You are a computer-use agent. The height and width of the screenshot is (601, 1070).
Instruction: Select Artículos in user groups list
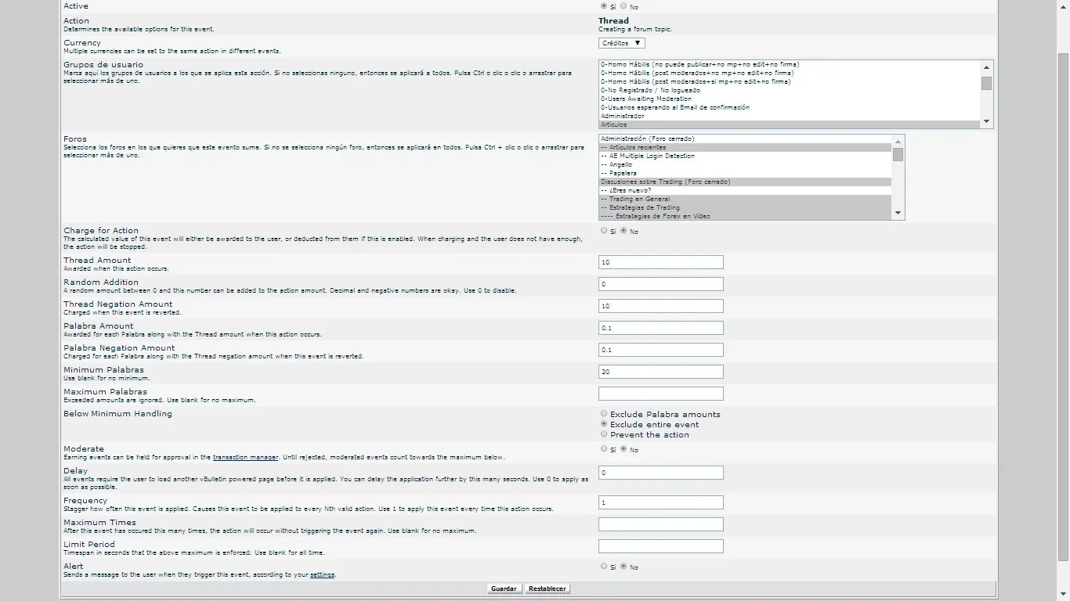(x=790, y=124)
